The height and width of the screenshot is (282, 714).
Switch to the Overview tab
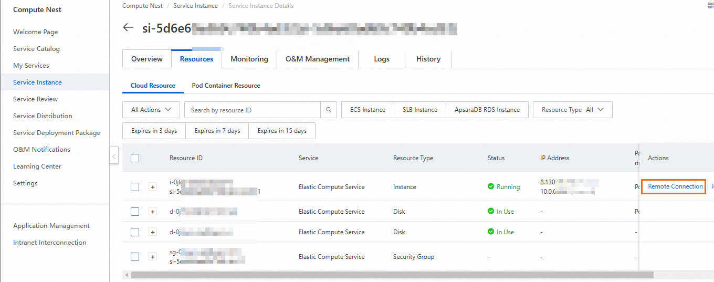point(147,59)
